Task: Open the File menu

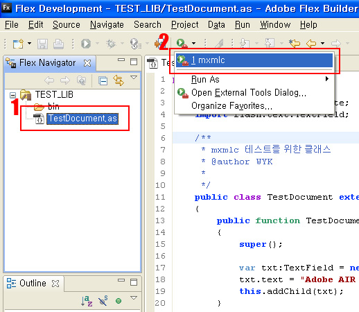Action: click(12, 24)
